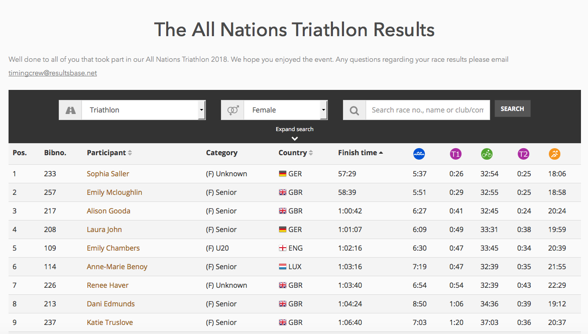Screen dimensions: 588x334
Task: Open Anne-Marie Benoy participant result
Action: point(117,267)
